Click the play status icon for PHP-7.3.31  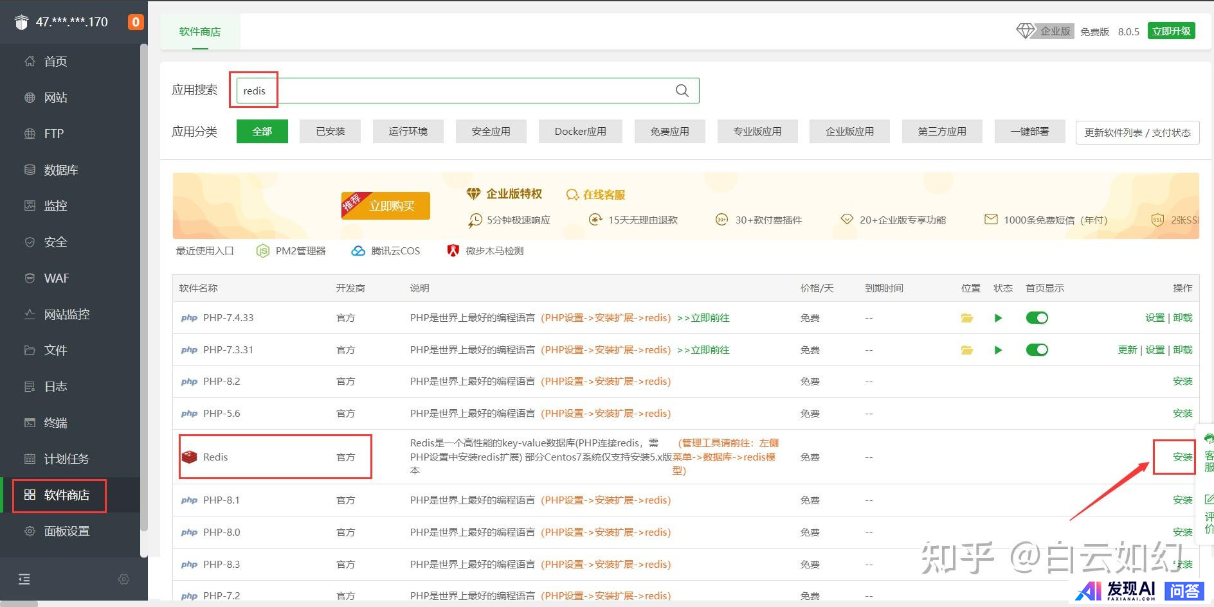click(998, 350)
